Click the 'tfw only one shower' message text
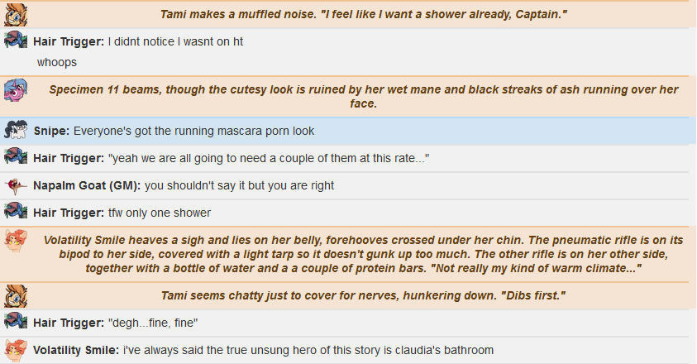This screenshot has height=364, width=697. pos(160,213)
